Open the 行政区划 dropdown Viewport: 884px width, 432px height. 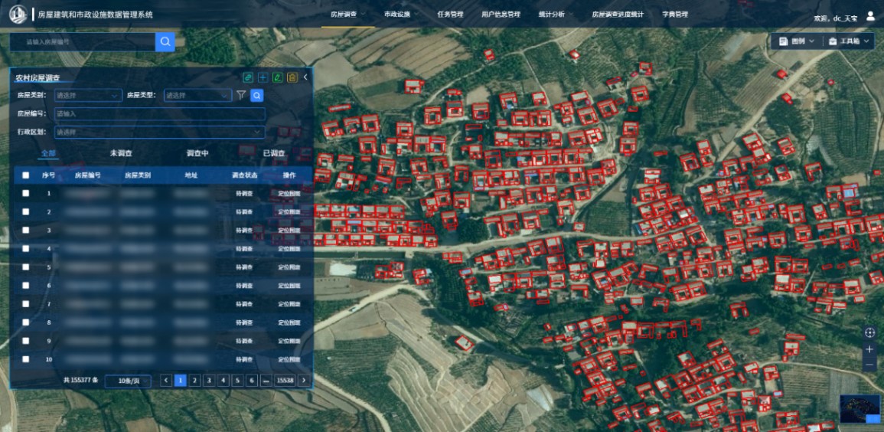tap(159, 132)
